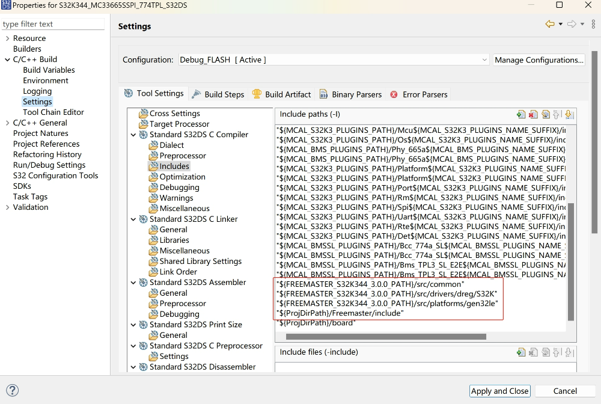This screenshot has width=601, height=404.
Task: Click in the type filter text field
Action: point(53,24)
